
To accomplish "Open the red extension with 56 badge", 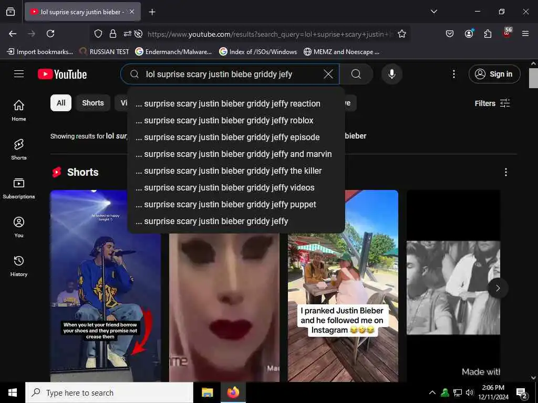I will [x=507, y=33].
